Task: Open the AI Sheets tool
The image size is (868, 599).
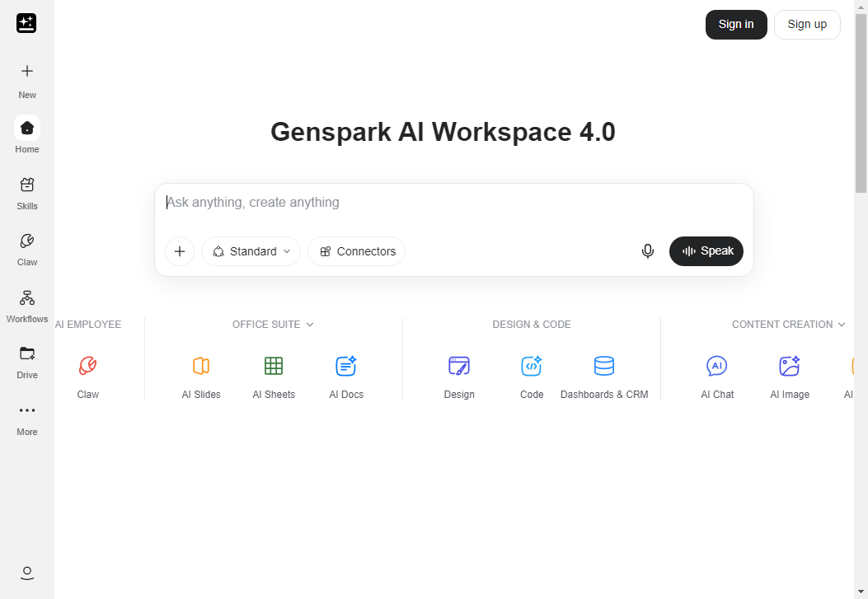Action: tap(274, 377)
